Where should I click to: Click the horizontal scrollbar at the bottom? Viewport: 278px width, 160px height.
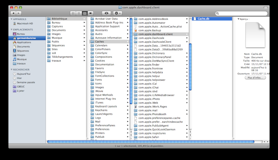coord(151,142)
